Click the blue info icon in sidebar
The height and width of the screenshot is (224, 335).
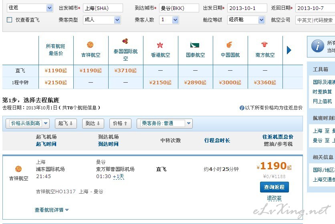pos(317,46)
